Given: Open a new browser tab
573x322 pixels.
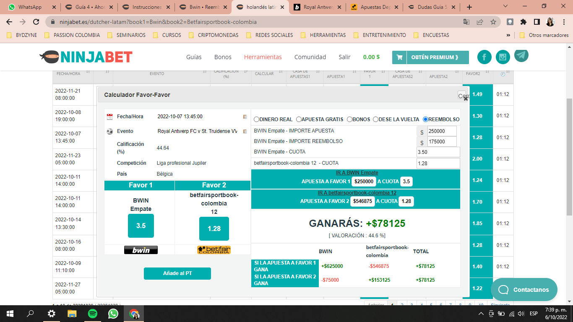Looking at the screenshot, I should 469,7.
